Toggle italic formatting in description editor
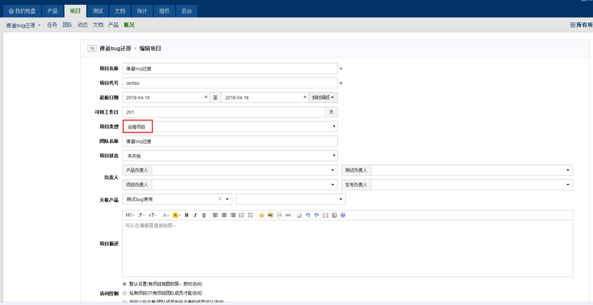593x305 pixels. [x=195, y=215]
